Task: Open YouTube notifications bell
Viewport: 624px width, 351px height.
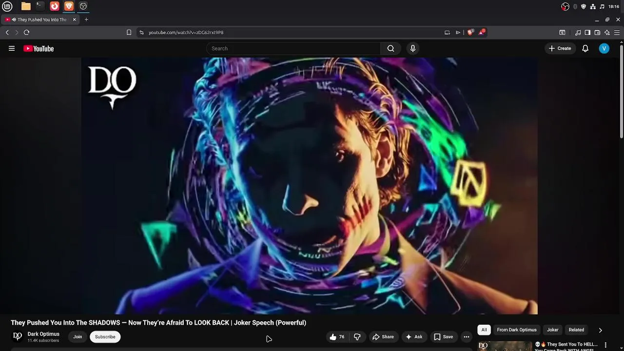Action: (585, 48)
